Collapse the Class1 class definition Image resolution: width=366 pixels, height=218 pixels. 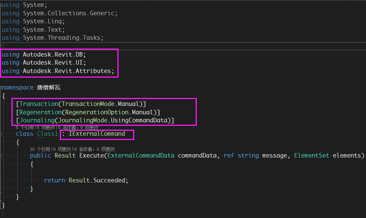point(1,134)
